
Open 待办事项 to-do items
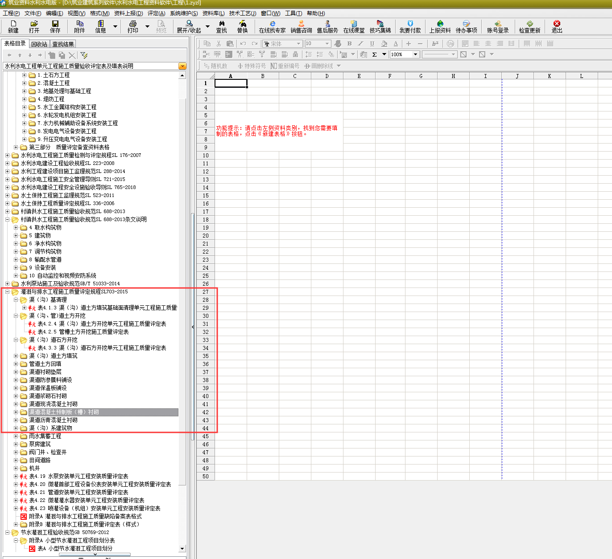(x=467, y=27)
